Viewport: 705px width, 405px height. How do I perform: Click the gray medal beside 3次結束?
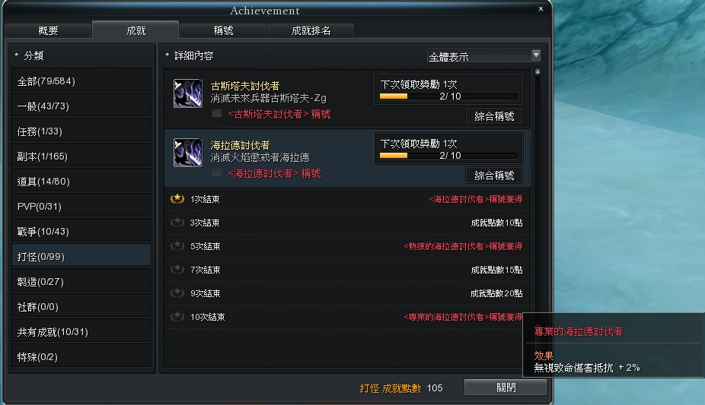tap(177, 222)
